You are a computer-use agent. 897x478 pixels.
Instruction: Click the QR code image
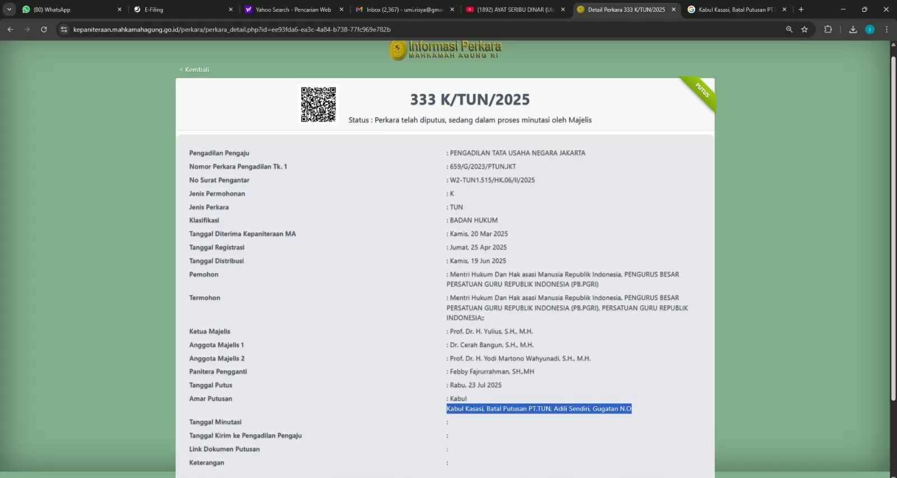(318, 104)
